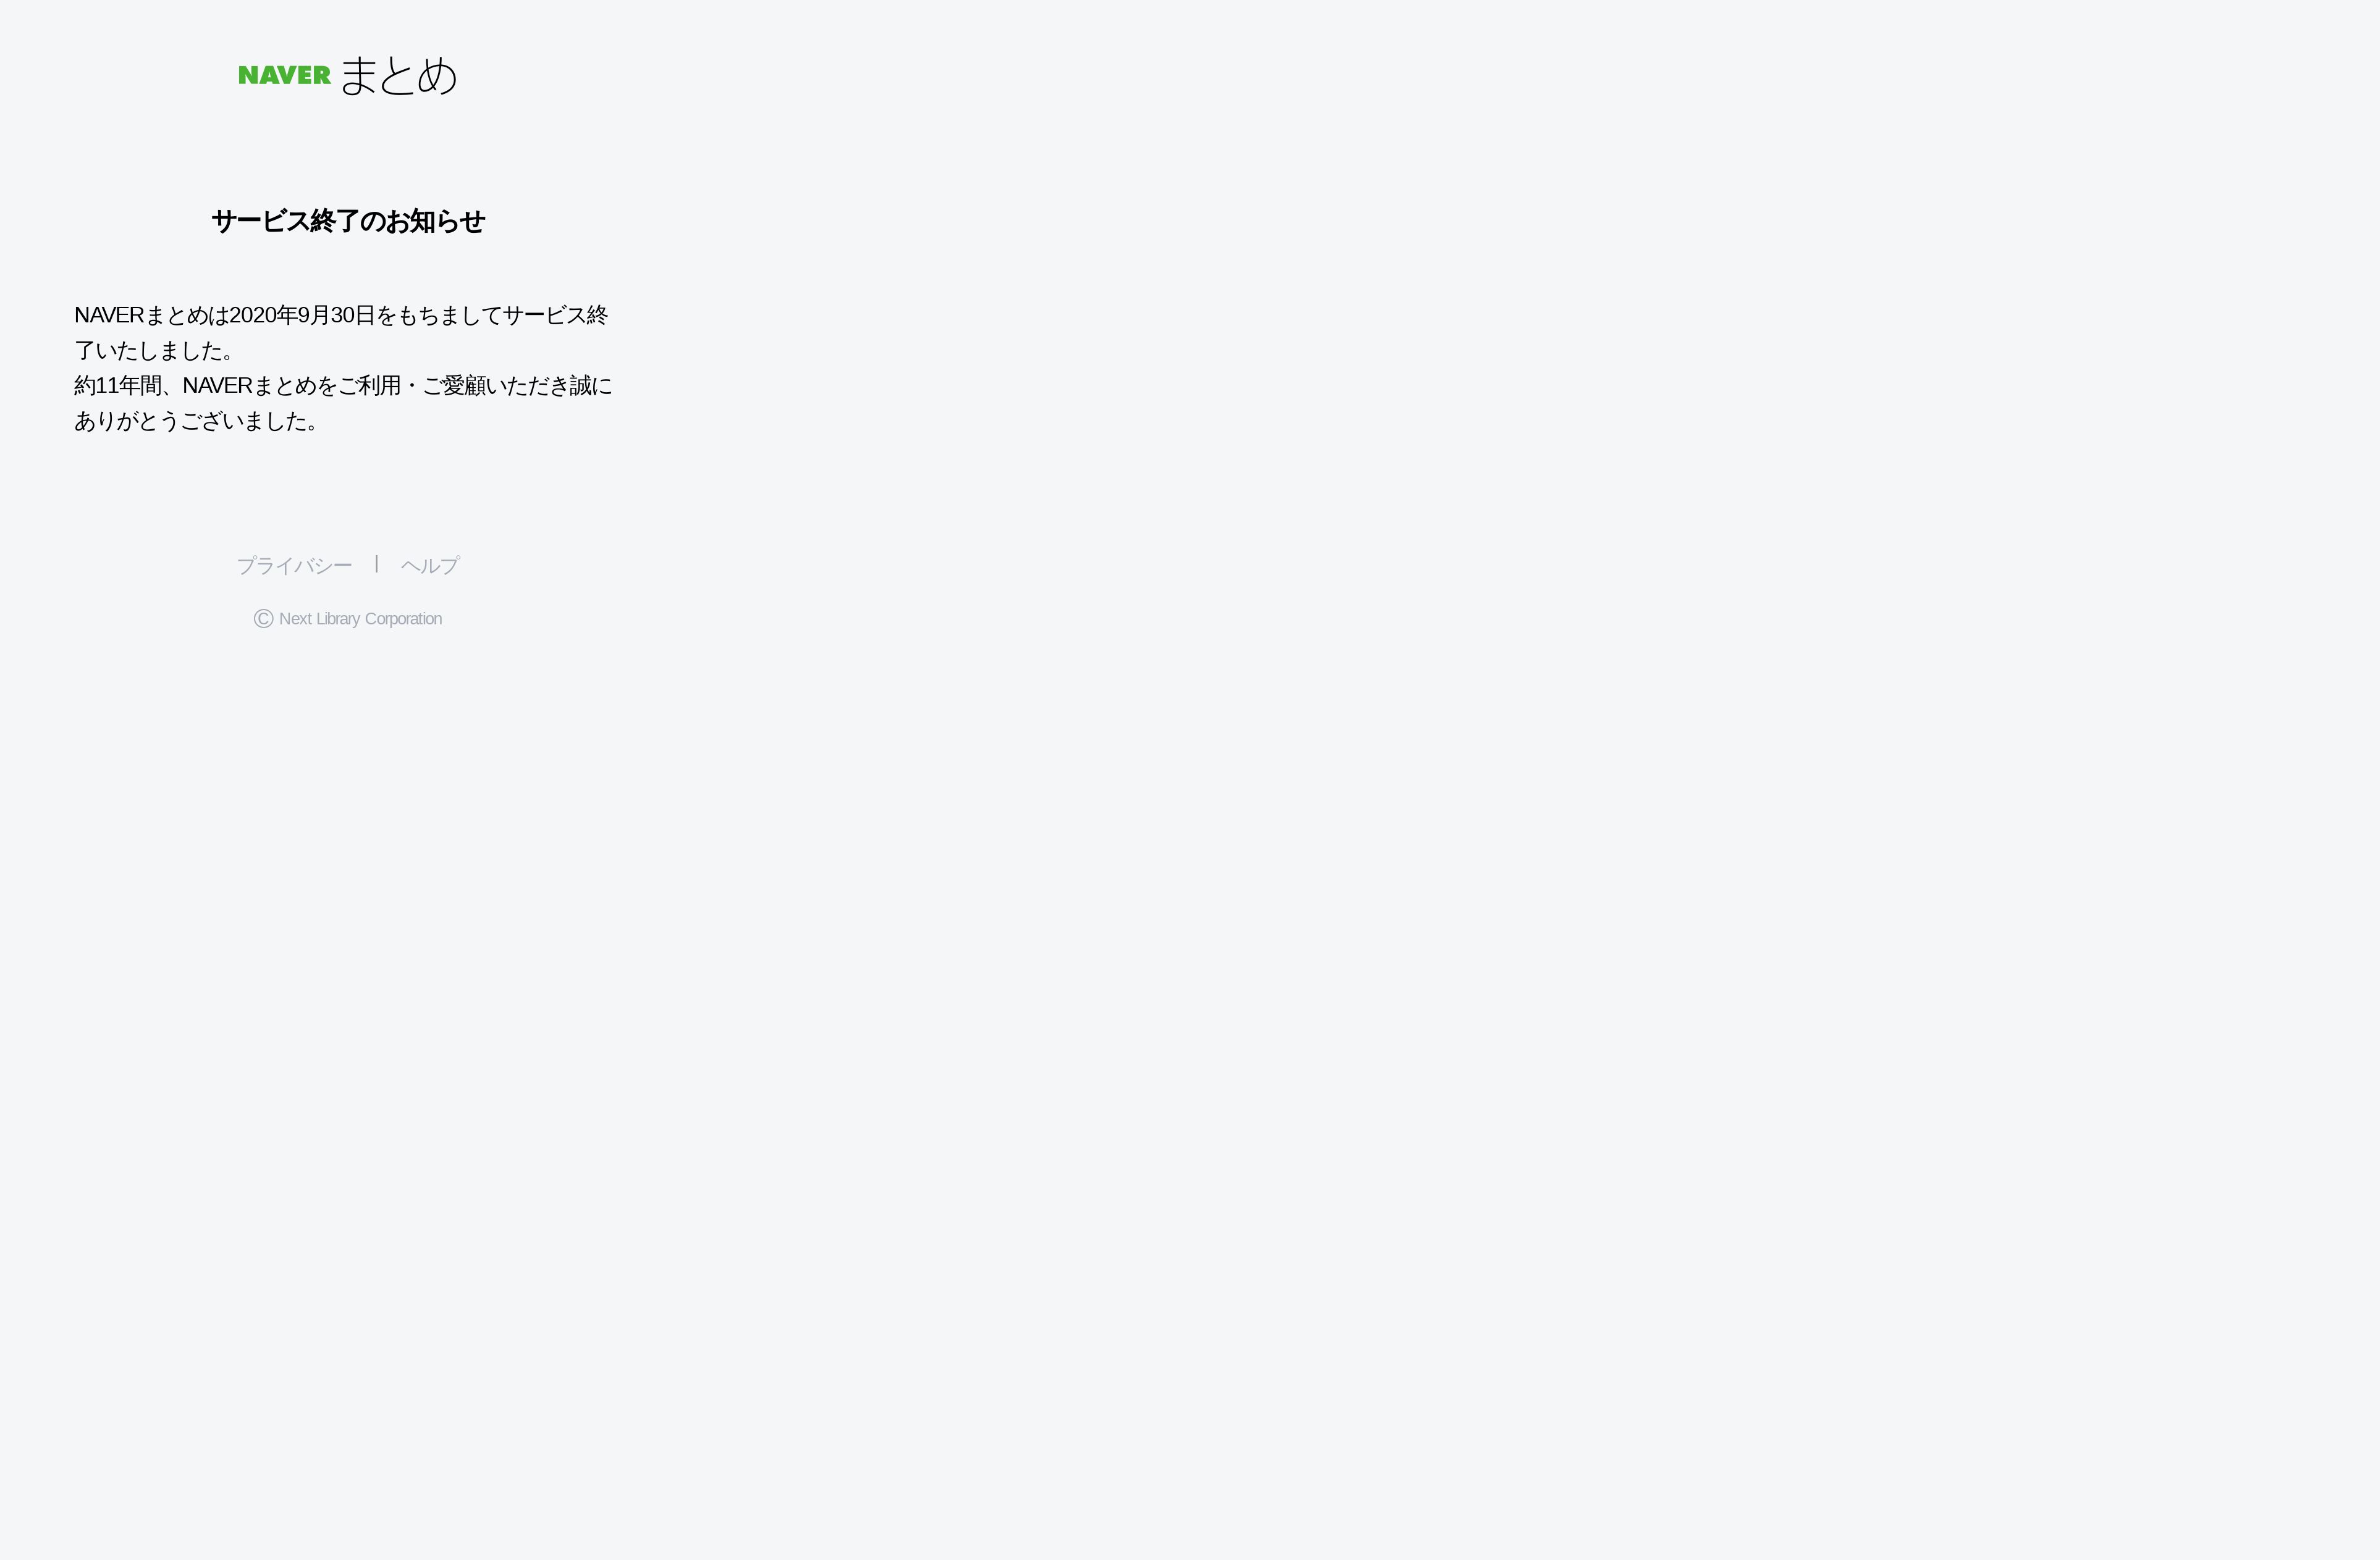Click the サービス終了のお知らせ heading

point(348,221)
